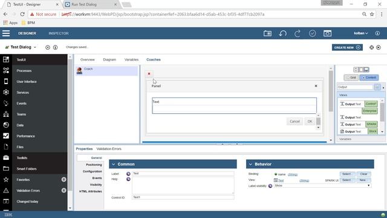Select the phone screen size icon in the palette
This screenshot has width=387, height=218.
pos(356,70)
